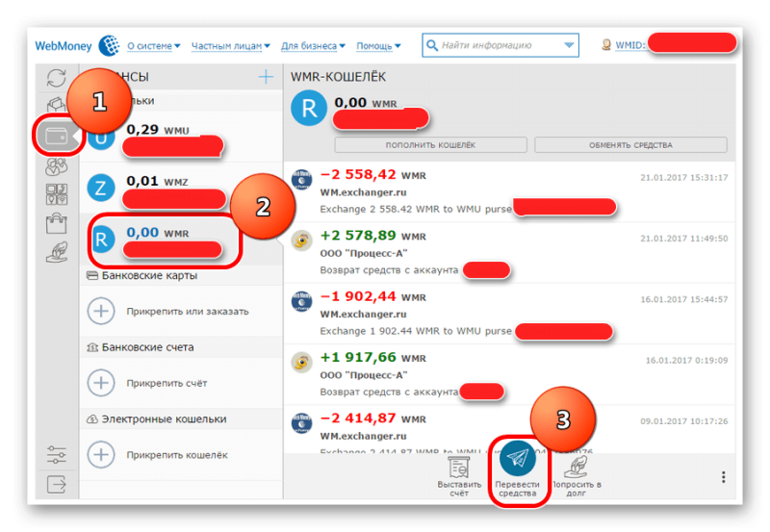Click the Прикрепить или заказать link

[188, 311]
